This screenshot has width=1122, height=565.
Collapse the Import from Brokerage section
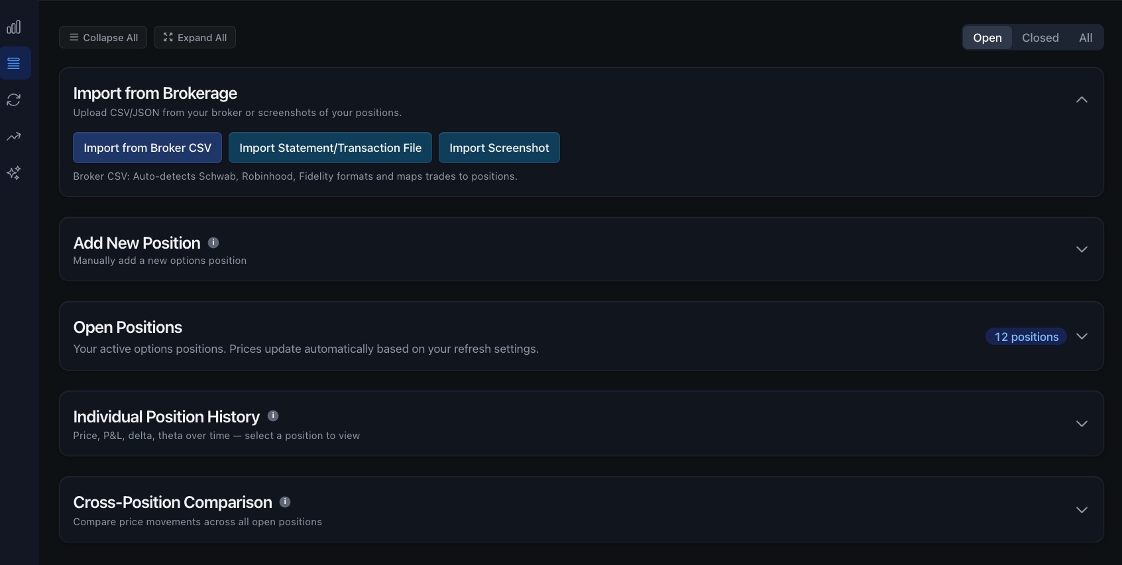[1082, 99]
